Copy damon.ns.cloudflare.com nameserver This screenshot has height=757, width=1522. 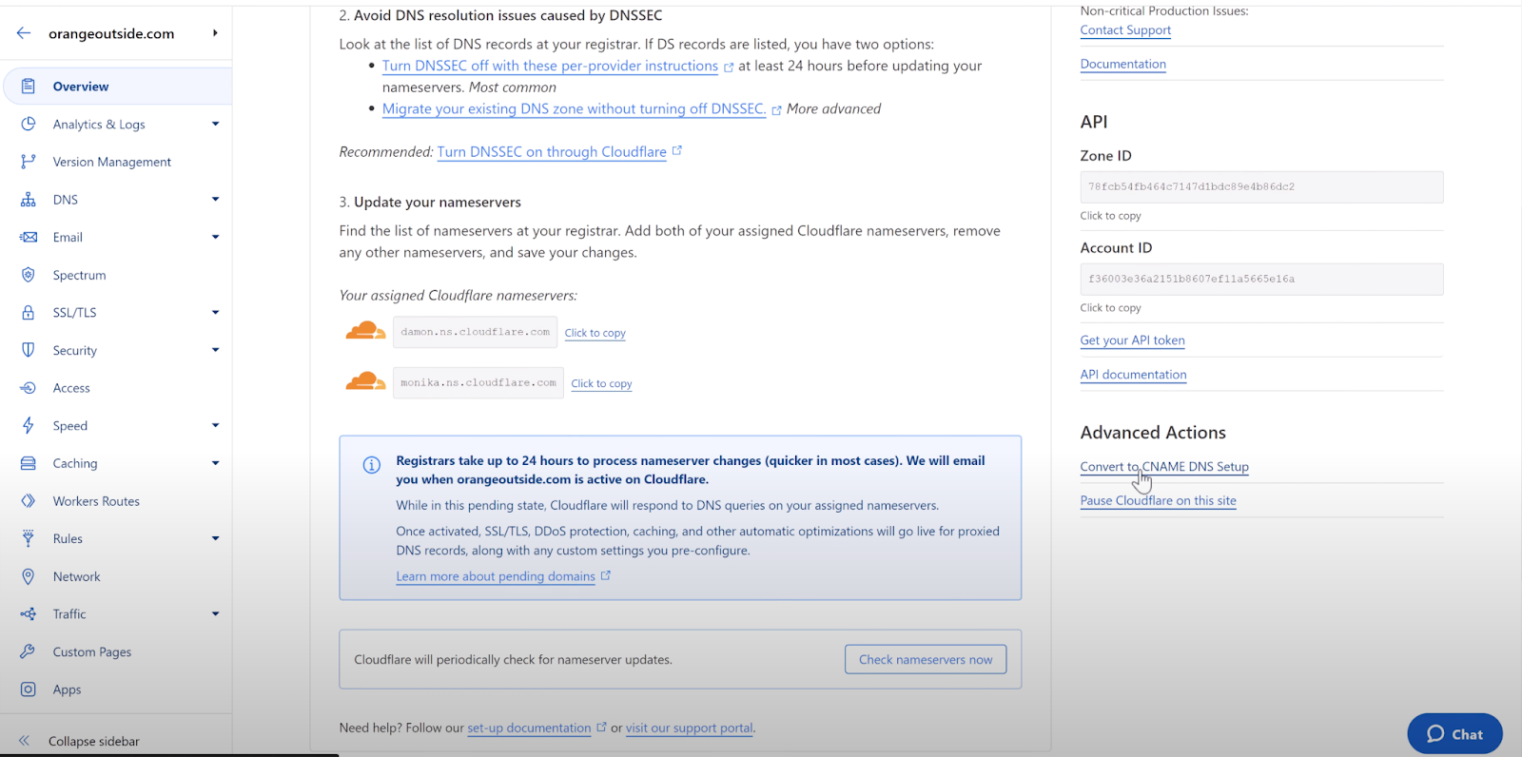click(595, 333)
